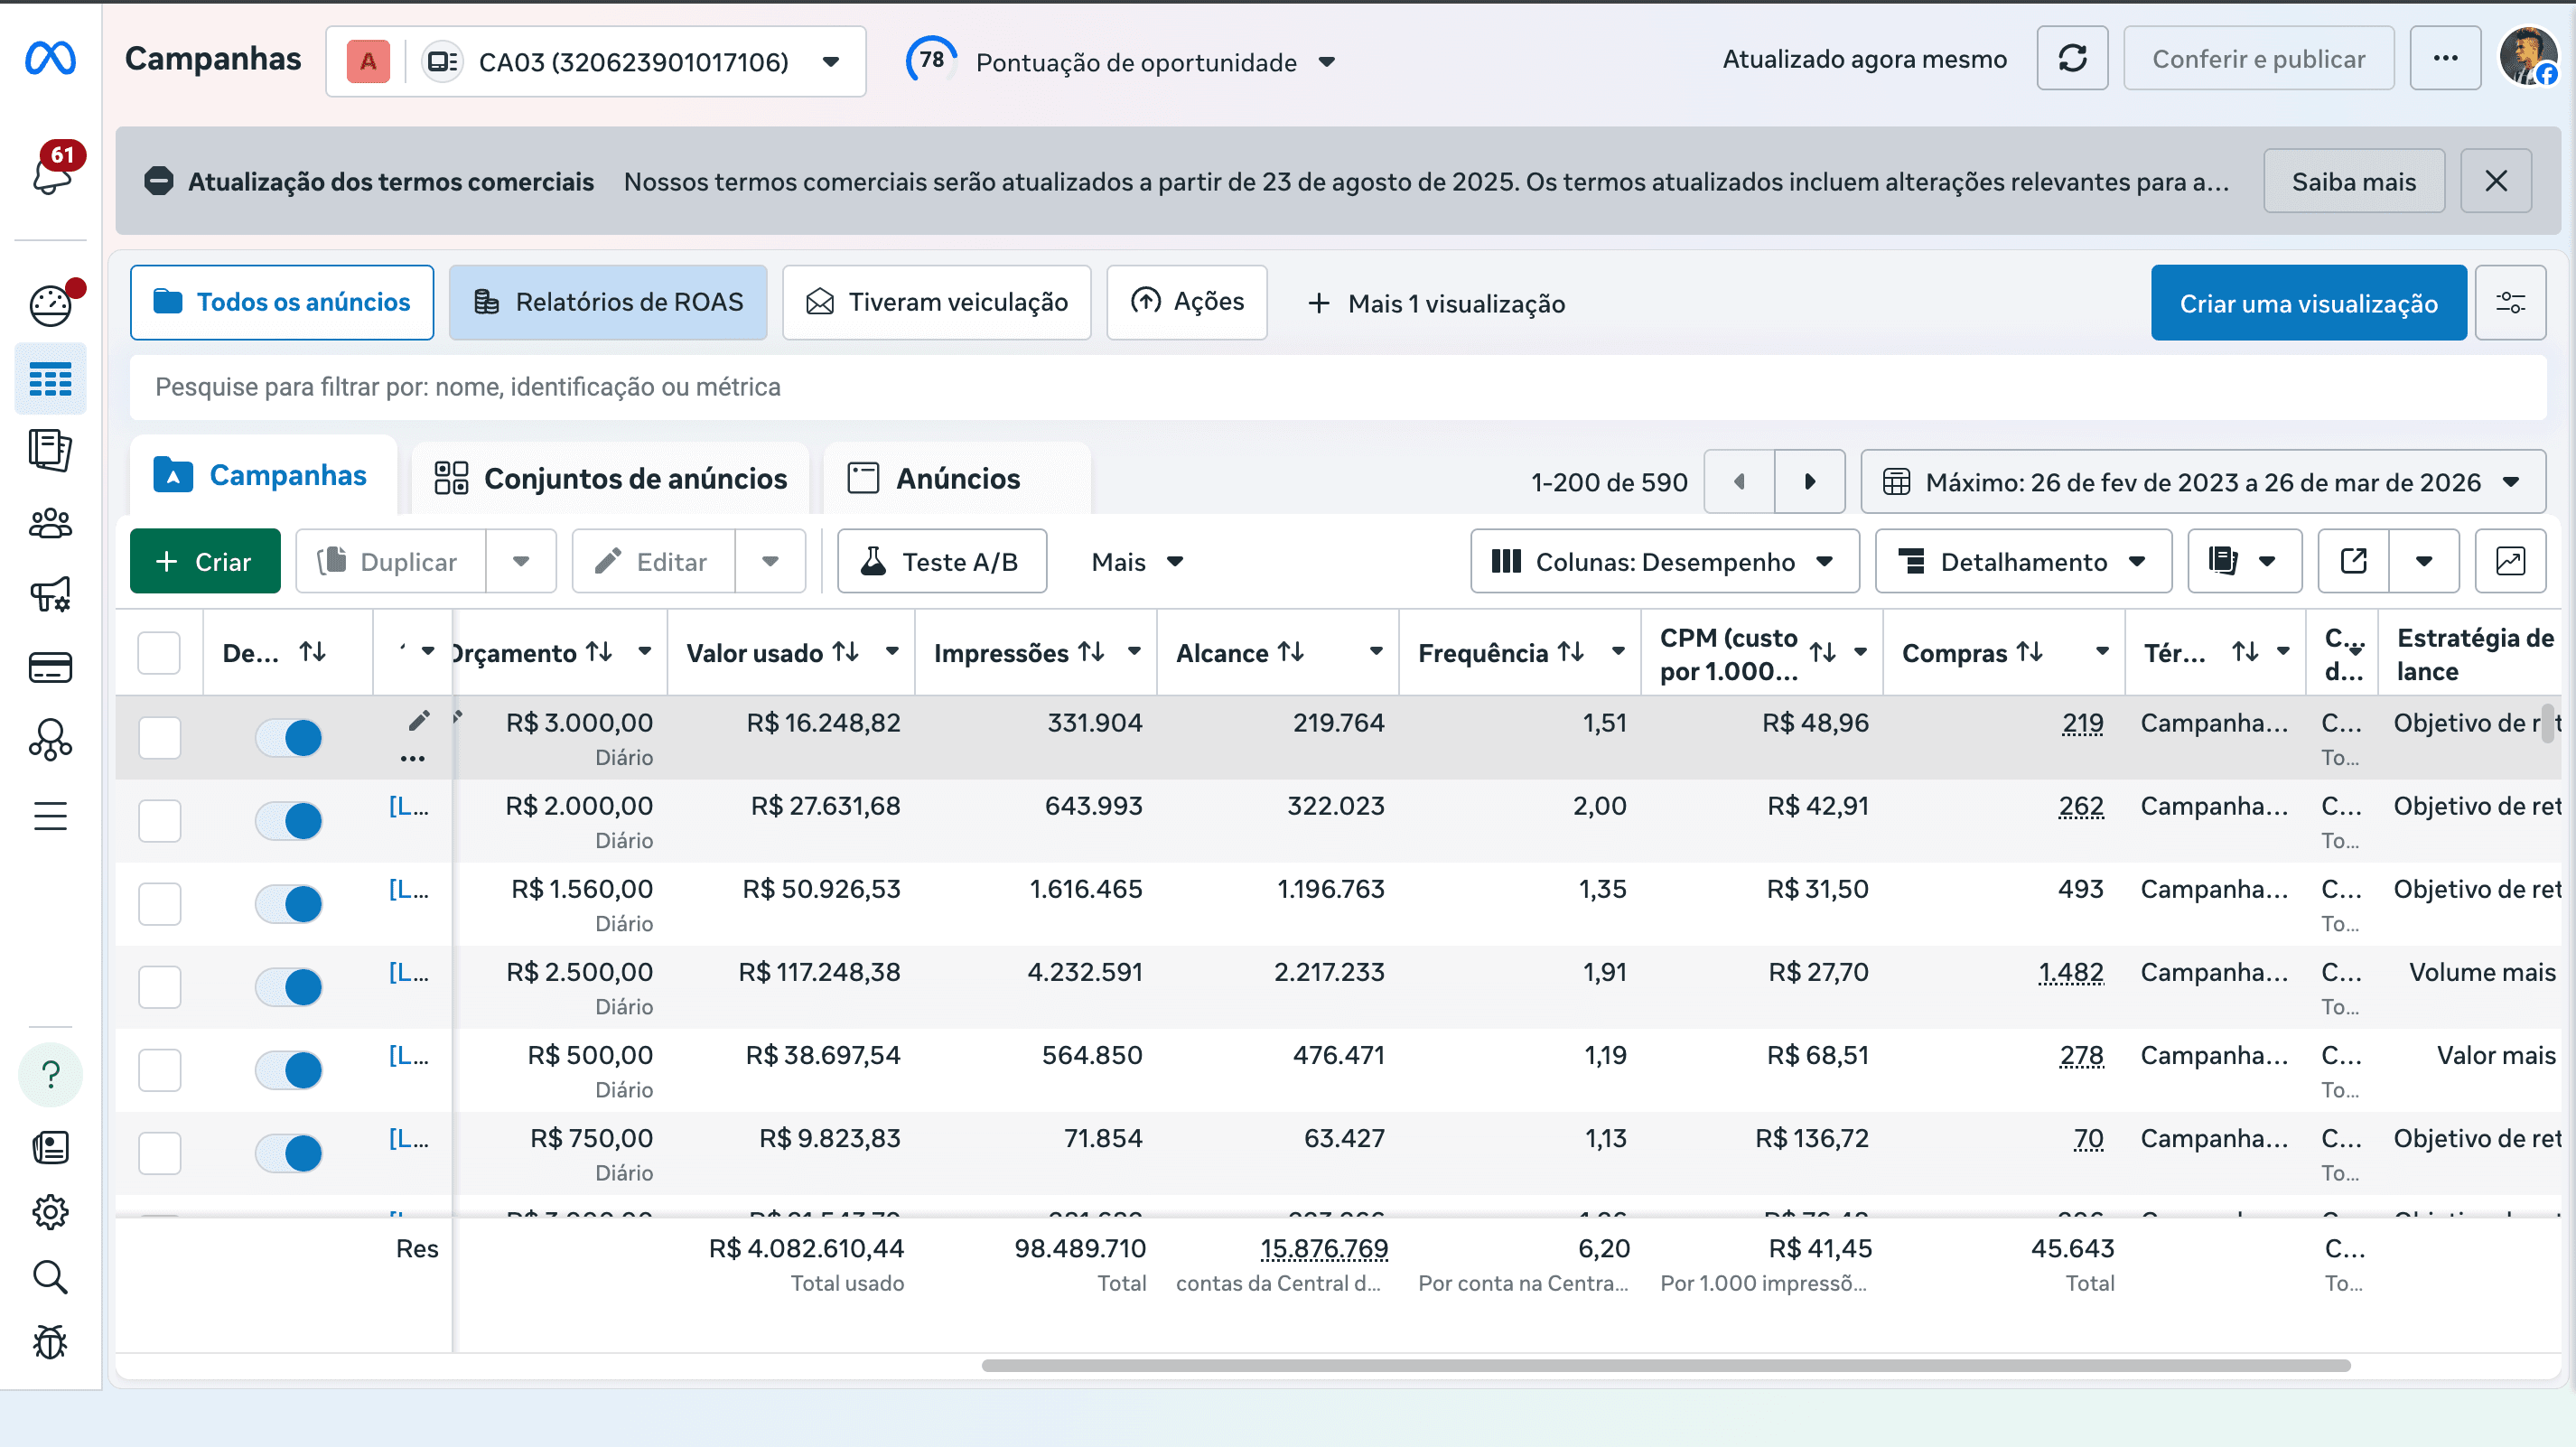Check the R$ 2.000,00 budget campaign row
The width and height of the screenshot is (2576, 1447).
click(159, 821)
